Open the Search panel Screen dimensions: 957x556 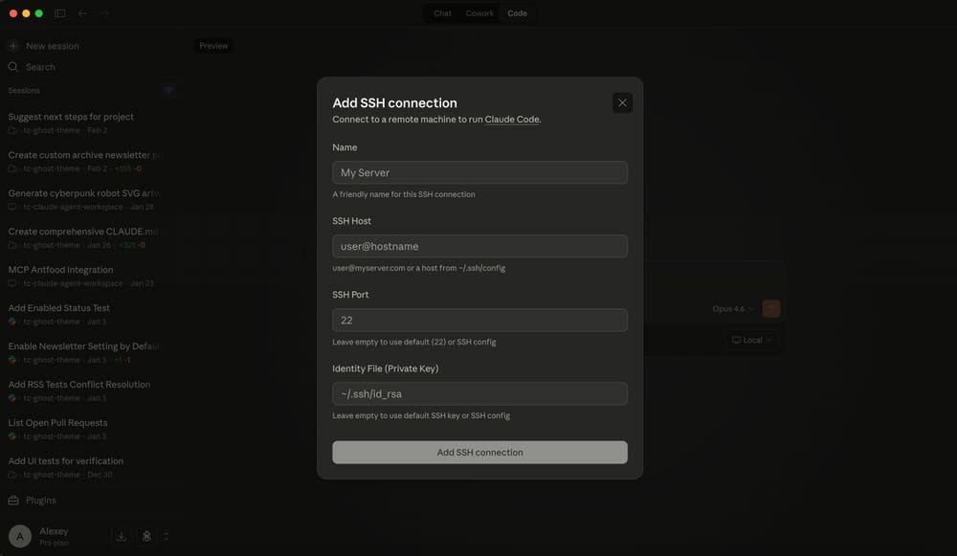point(39,66)
